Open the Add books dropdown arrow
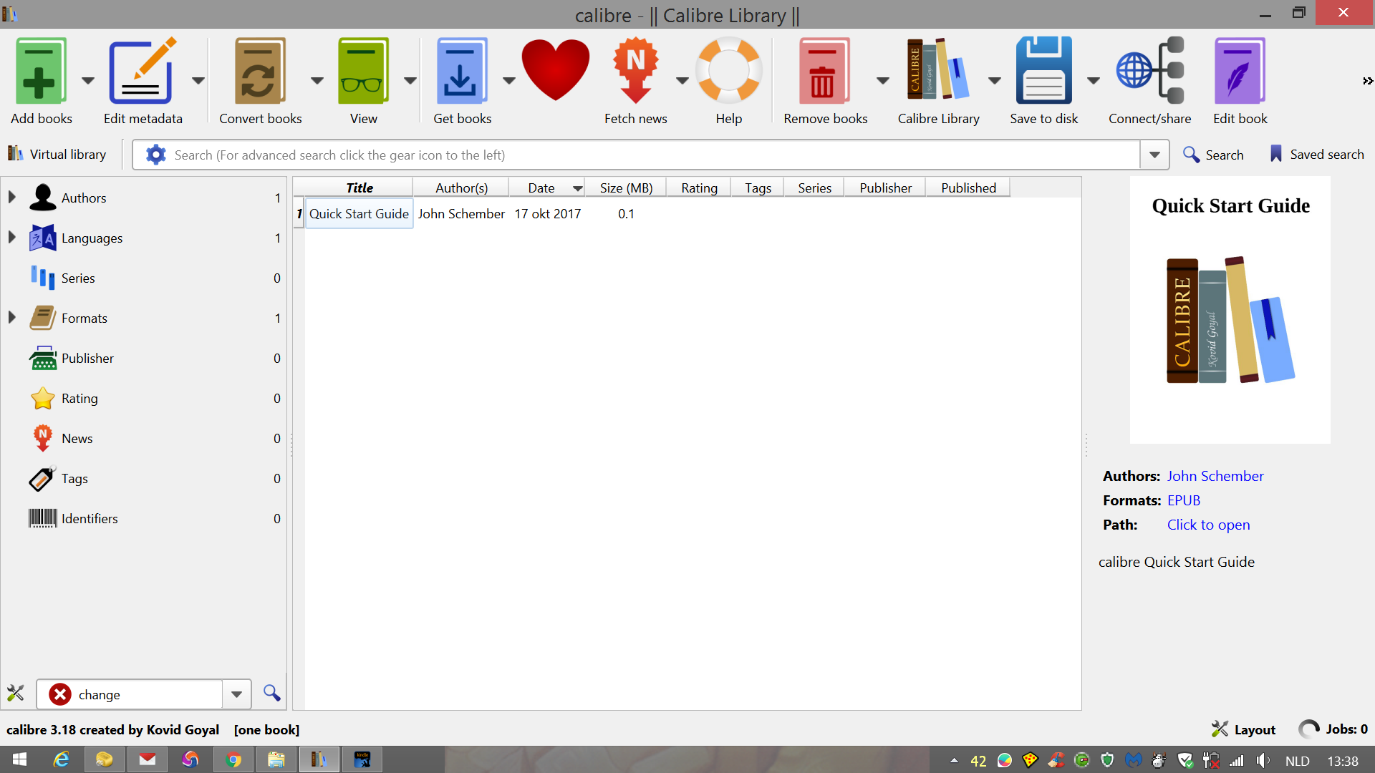The image size is (1375, 773). [x=88, y=81]
